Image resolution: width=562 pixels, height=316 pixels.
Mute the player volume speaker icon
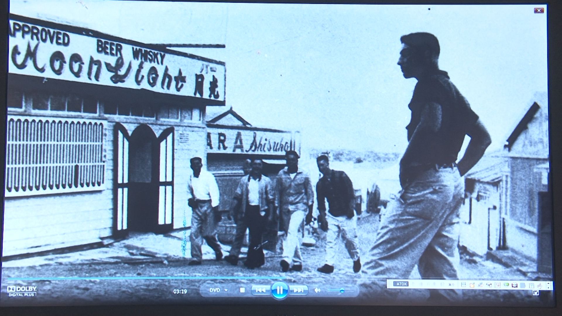click(317, 290)
